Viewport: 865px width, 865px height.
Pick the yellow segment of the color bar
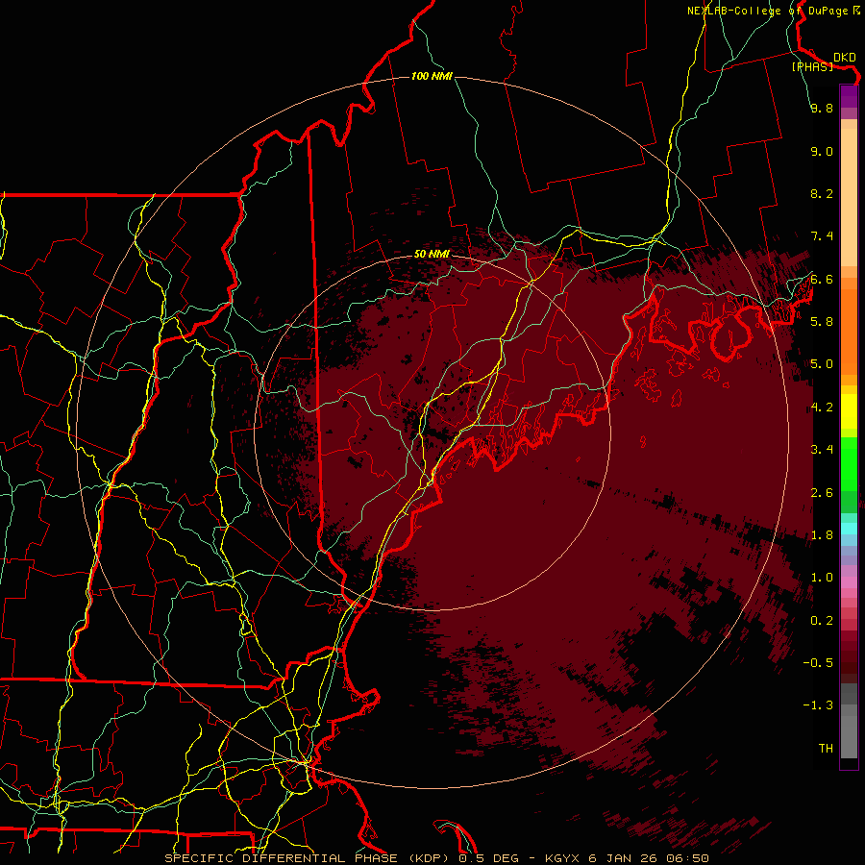click(x=849, y=411)
